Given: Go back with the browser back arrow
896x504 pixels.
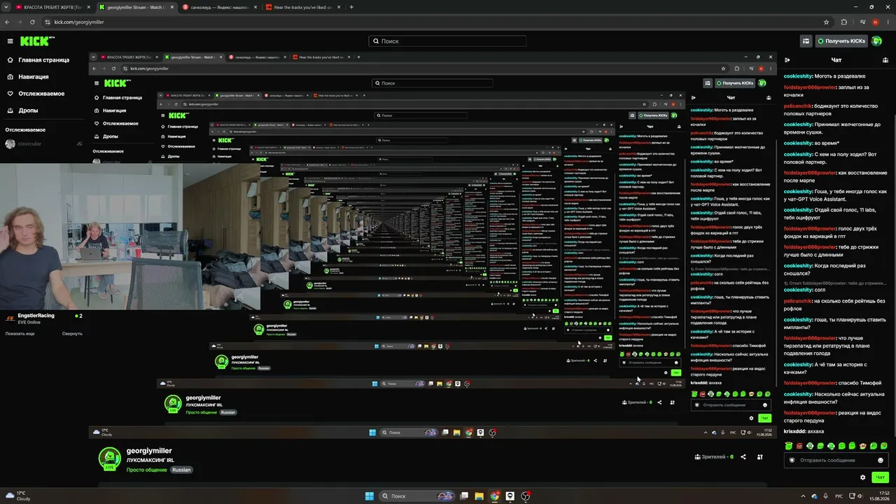Looking at the screenshot, I should 8,22.
